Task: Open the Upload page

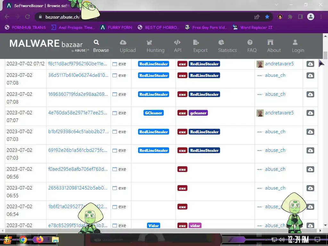Action: (127, 46)
